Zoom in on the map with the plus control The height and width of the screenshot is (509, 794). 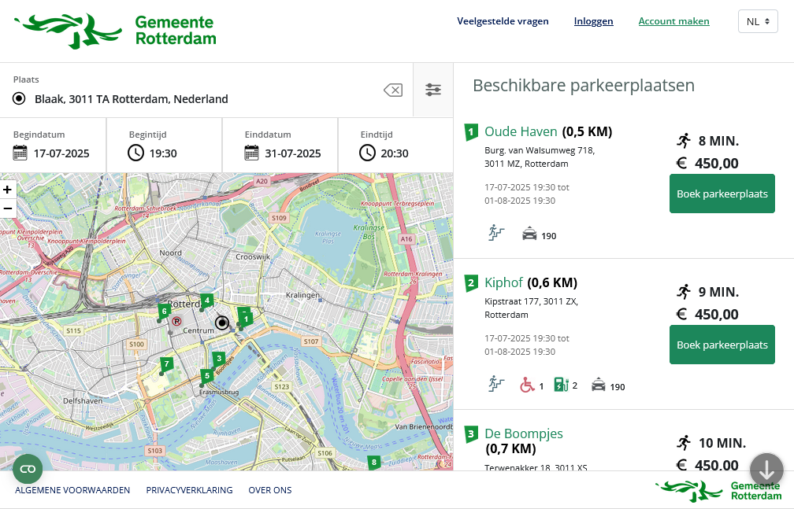pos(8,190)
